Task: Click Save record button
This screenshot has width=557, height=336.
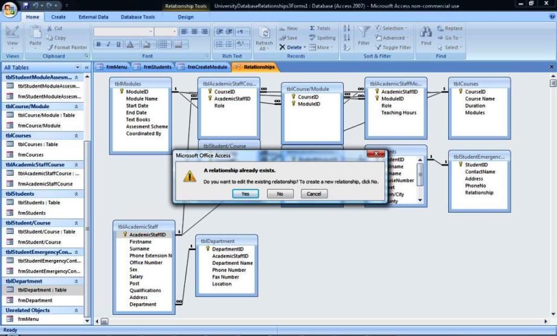Action: [x=288, y=37]
